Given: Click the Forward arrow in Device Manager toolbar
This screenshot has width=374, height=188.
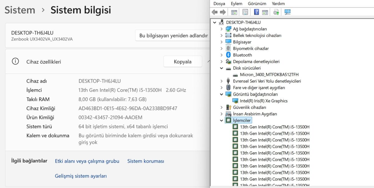Looking at the screenshot, I should pos(223,12).
